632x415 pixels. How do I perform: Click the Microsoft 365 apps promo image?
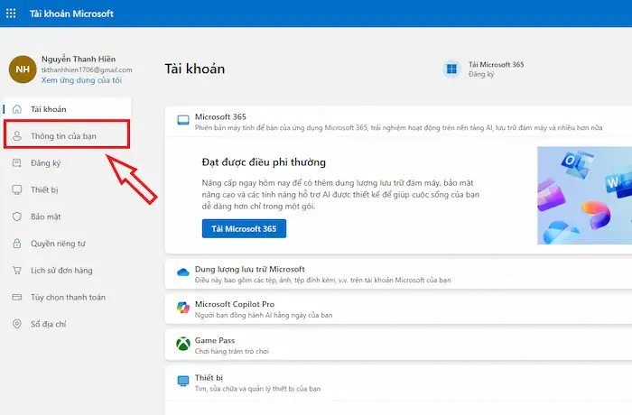(584, 196)
